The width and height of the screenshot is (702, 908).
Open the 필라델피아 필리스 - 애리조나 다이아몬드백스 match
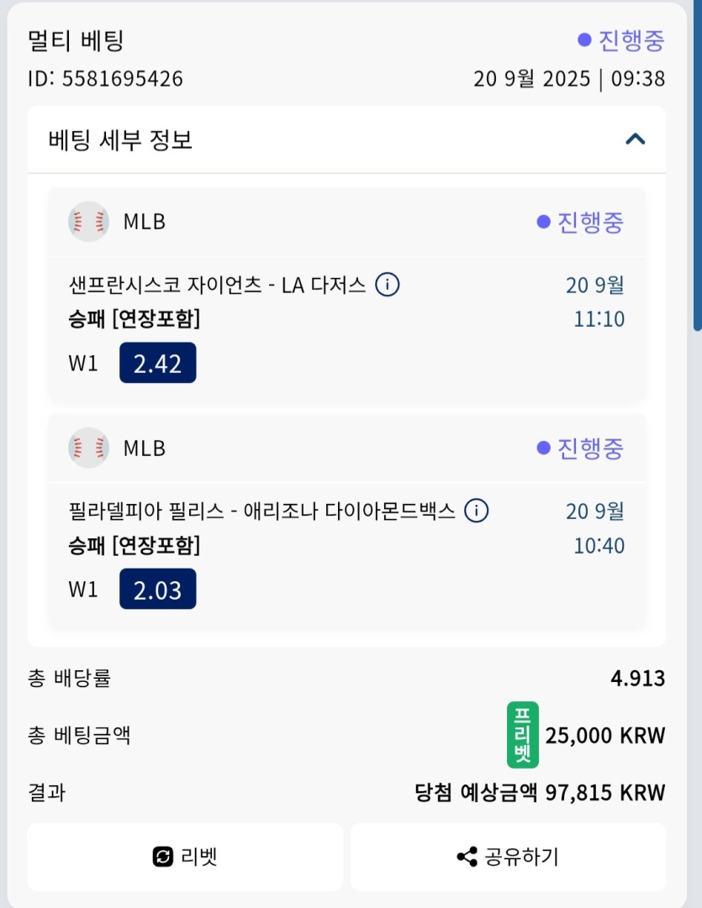(x=262, y=511)
